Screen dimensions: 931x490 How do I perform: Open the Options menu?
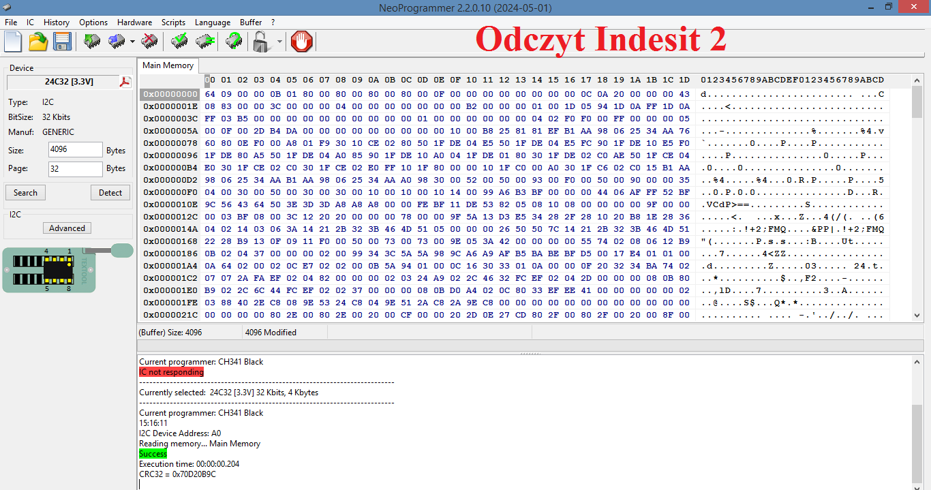(93, 22)
